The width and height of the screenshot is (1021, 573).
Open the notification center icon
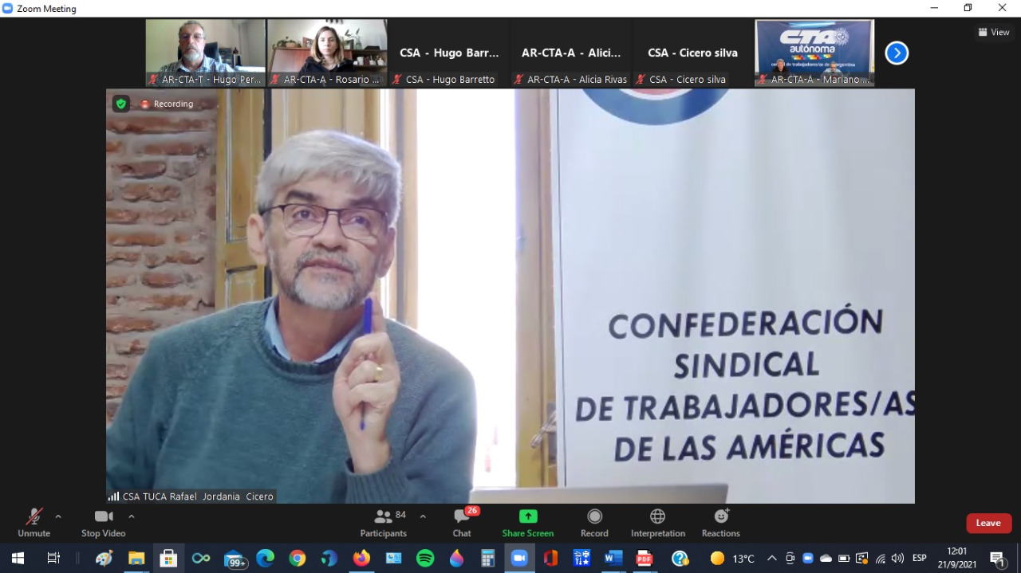[x=997, y=558]
